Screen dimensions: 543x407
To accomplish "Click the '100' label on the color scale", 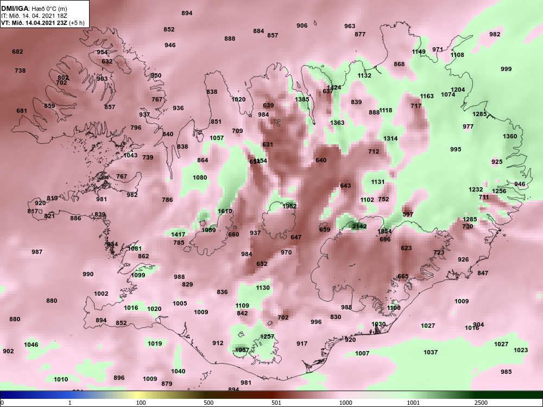I will [141, 403].
